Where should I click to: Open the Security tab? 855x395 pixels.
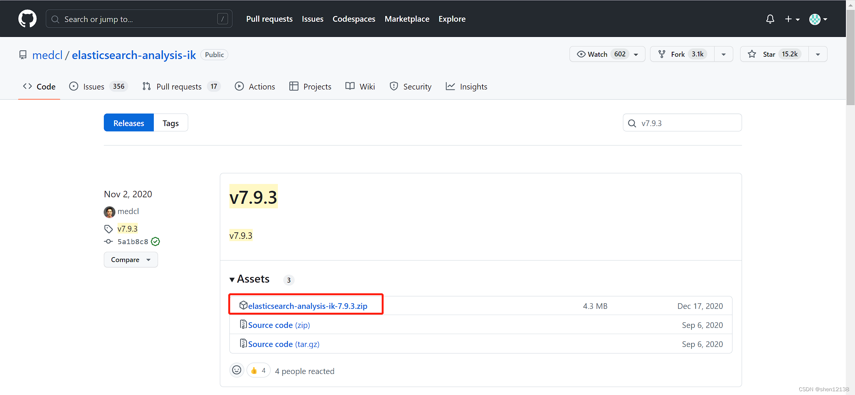point(411,86)
